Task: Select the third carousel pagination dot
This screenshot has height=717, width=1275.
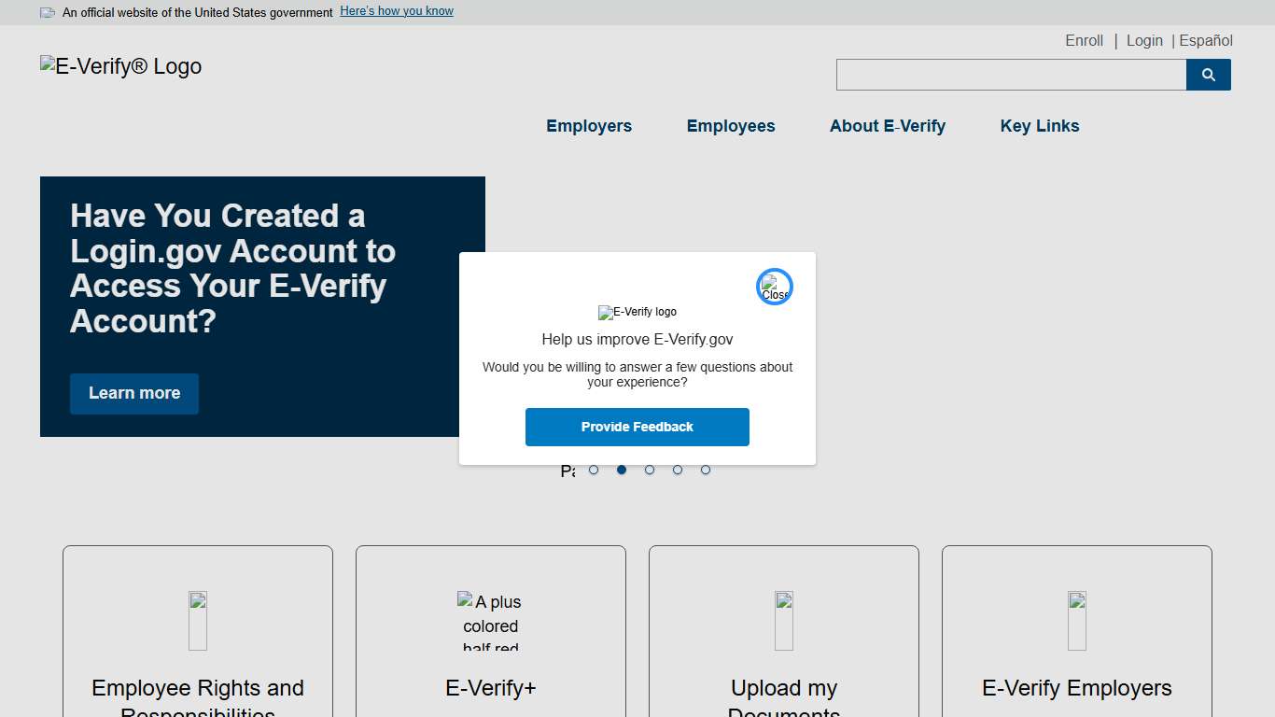Action: (650, 470)
